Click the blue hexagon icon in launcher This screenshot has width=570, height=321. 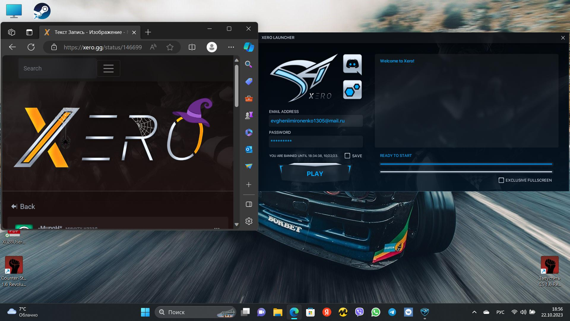click(352, 89)
